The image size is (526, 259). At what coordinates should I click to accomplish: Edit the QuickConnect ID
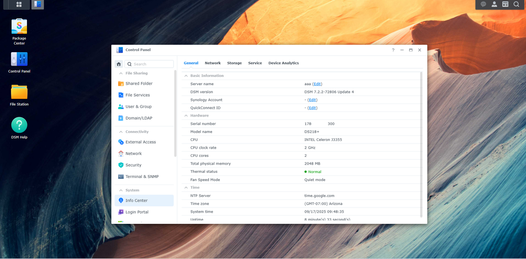click(x=312, y=108)
